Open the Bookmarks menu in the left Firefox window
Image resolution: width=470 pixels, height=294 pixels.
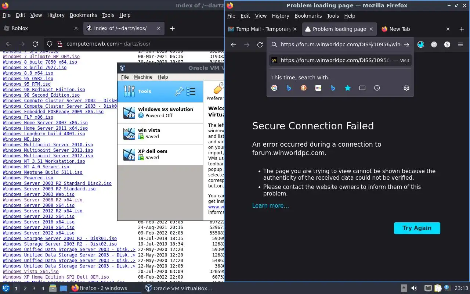coord(83,15)
